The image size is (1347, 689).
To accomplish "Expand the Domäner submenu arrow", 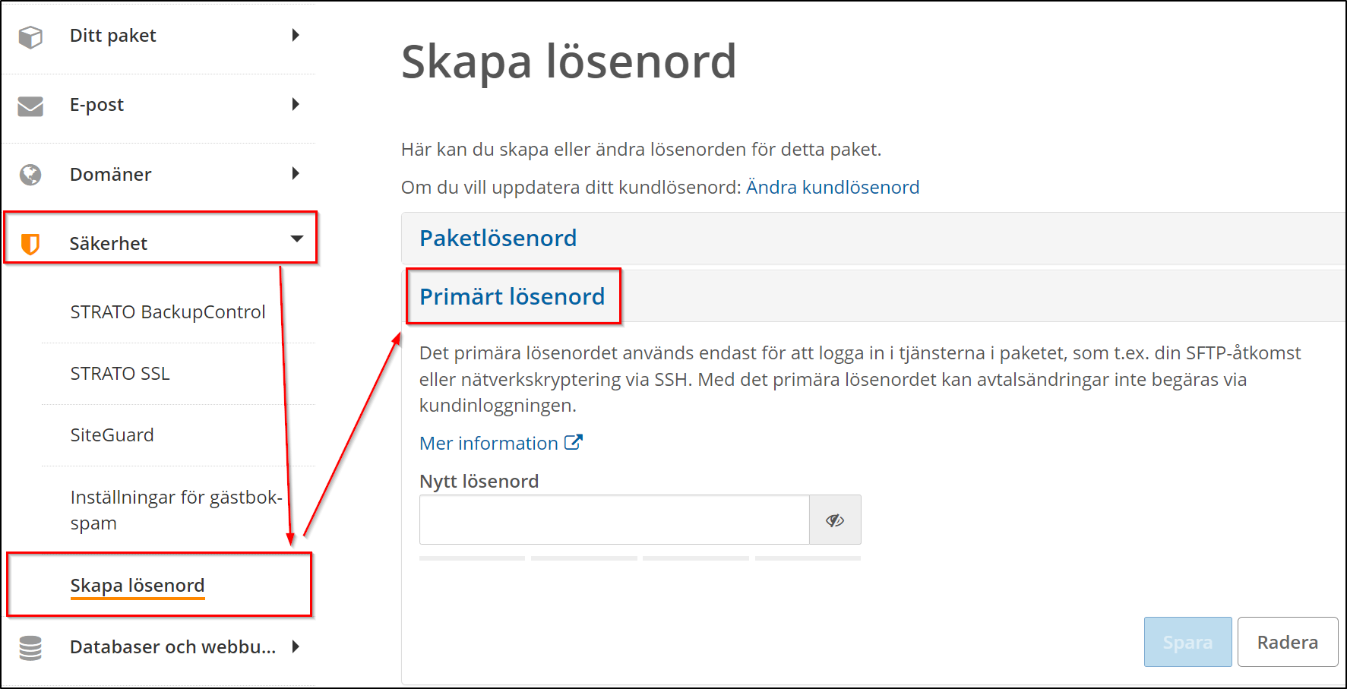I will 296,173.
